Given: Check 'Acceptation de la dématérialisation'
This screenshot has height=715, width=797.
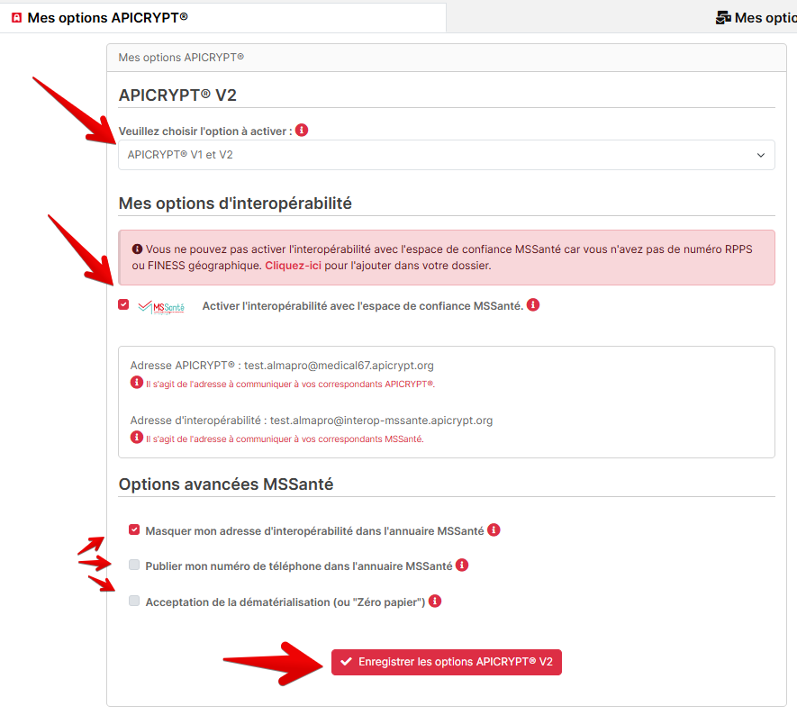Looking at the screenshot, I should (x=134, y=602).
